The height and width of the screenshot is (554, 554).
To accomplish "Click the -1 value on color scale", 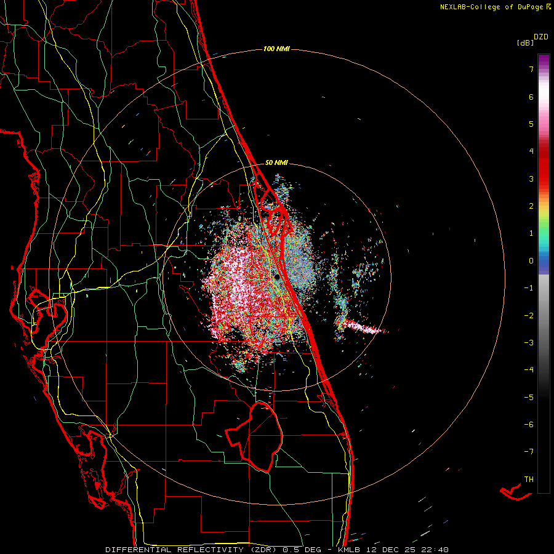I will 529,288.
